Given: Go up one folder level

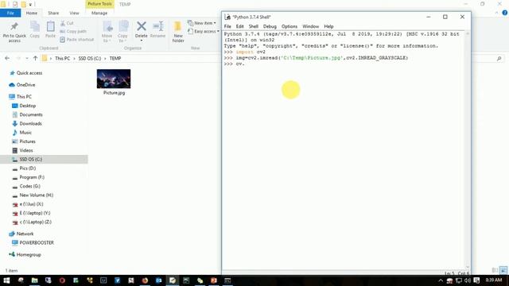Looking at the screenshot, I should 35,58.
